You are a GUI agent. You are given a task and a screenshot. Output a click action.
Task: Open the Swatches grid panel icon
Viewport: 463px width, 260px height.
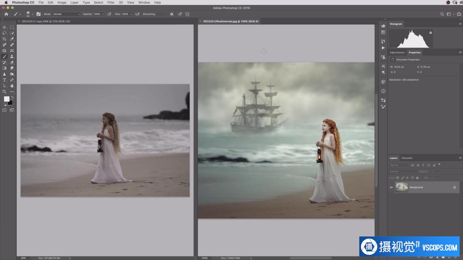[x=383, y=32]
